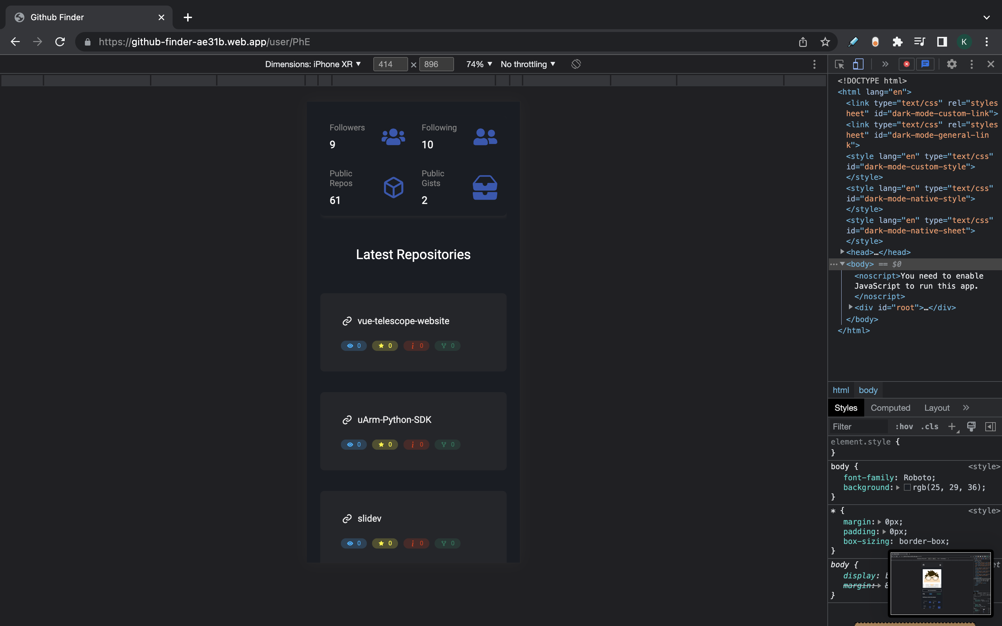Expand the head element in Elements tree
This screenshot has width=1002, height=626.
click(843, 252)
